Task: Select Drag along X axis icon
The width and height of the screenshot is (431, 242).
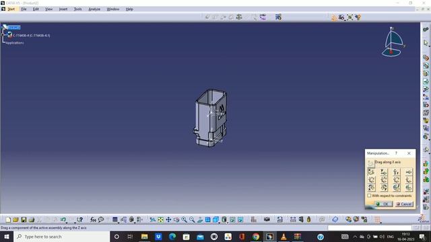Action: point(371,172)
